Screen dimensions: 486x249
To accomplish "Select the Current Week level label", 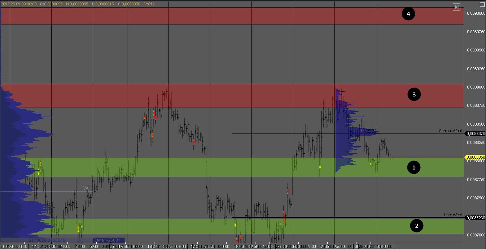I will tap(450, 131).
